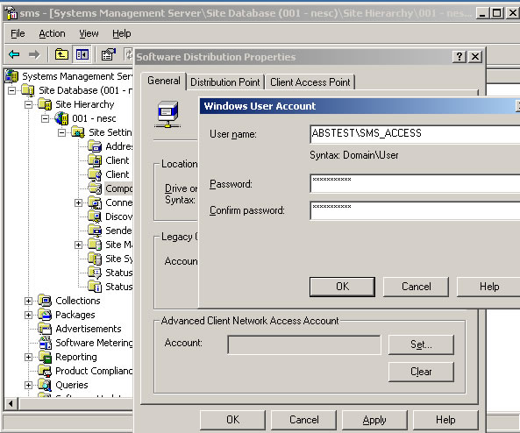Click OK in Windows User Account dialog
The width and height of the screenshot is (520, 433).
[x=342, y=287]
